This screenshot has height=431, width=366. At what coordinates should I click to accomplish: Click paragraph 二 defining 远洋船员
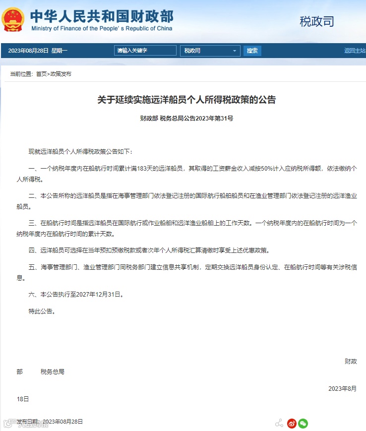click(x=187, y=201)
